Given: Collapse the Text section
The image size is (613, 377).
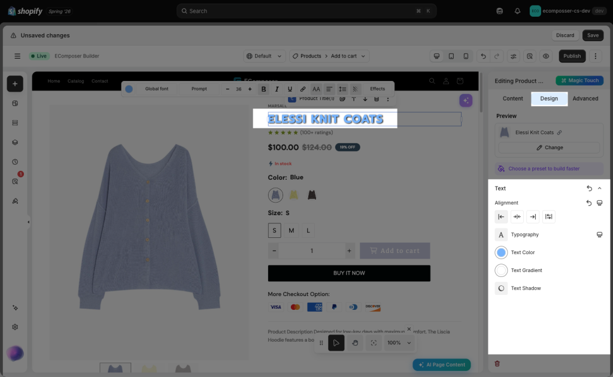Looking at the screenshot, I should (x=600, y=188).
